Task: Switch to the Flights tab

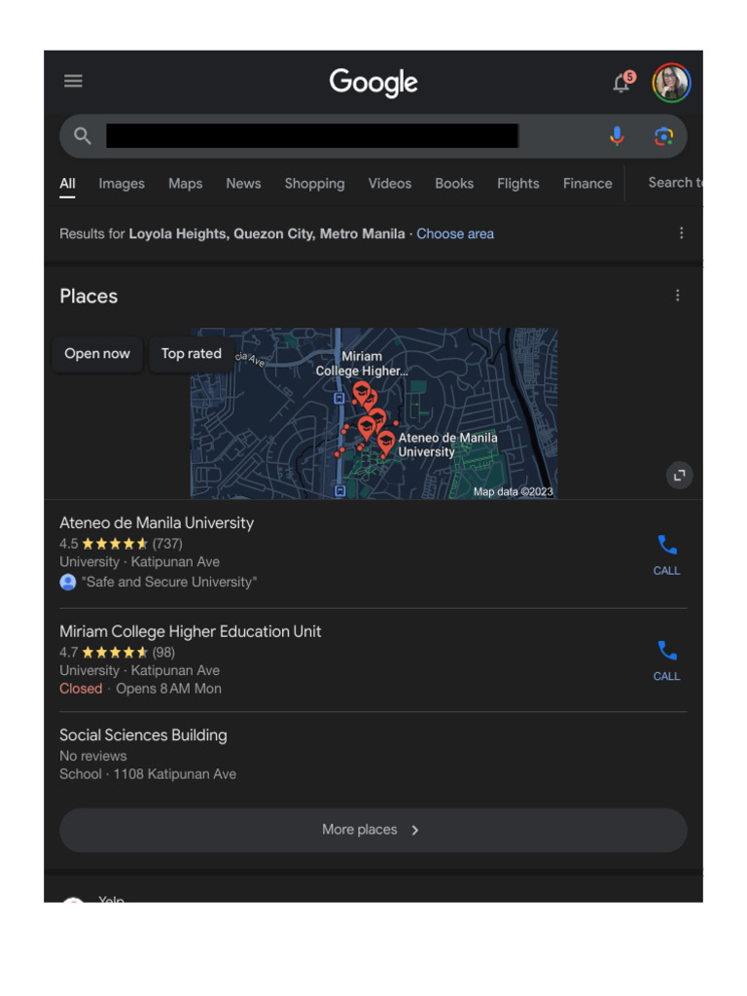Action: pyautogui.click(x=518, y=184)
